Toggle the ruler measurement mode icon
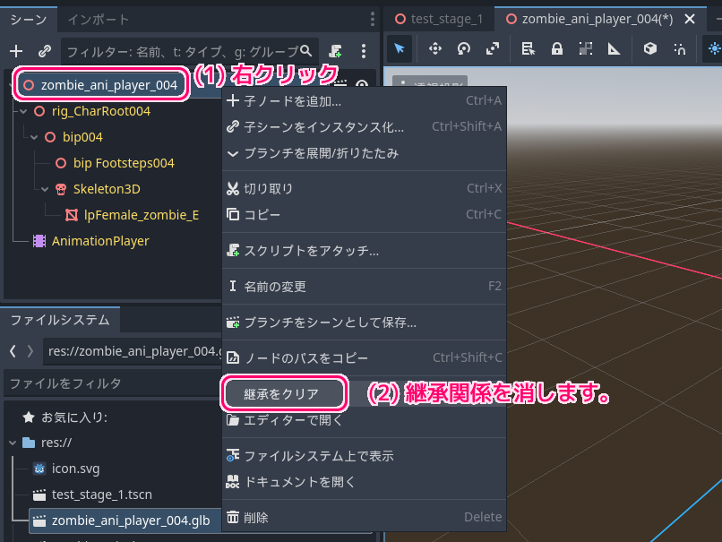Image resolution: width=722 pixels, height=542 pixels. (614, 49)
